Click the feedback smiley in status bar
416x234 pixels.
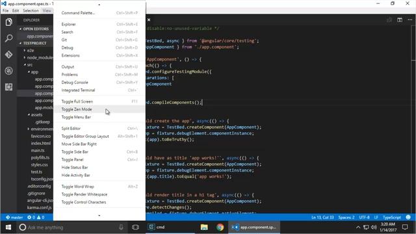pos(408,217)
